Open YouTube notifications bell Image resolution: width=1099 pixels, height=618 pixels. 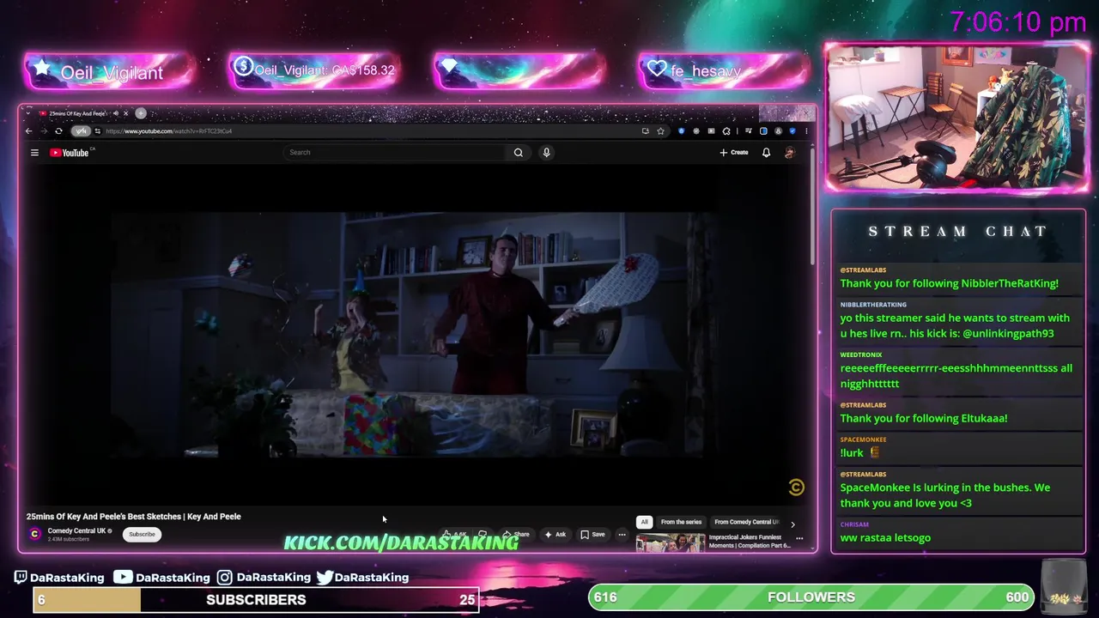point(766,153)
